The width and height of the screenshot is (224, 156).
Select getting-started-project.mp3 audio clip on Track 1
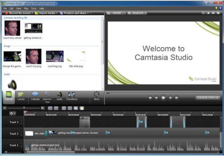[x=121, y=145]
